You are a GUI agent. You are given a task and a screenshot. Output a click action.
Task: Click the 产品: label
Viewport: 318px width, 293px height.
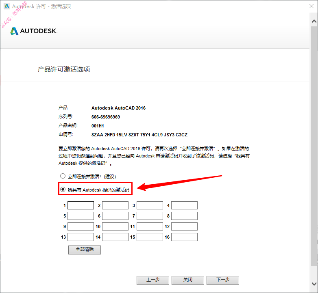(x=64, y=108)
